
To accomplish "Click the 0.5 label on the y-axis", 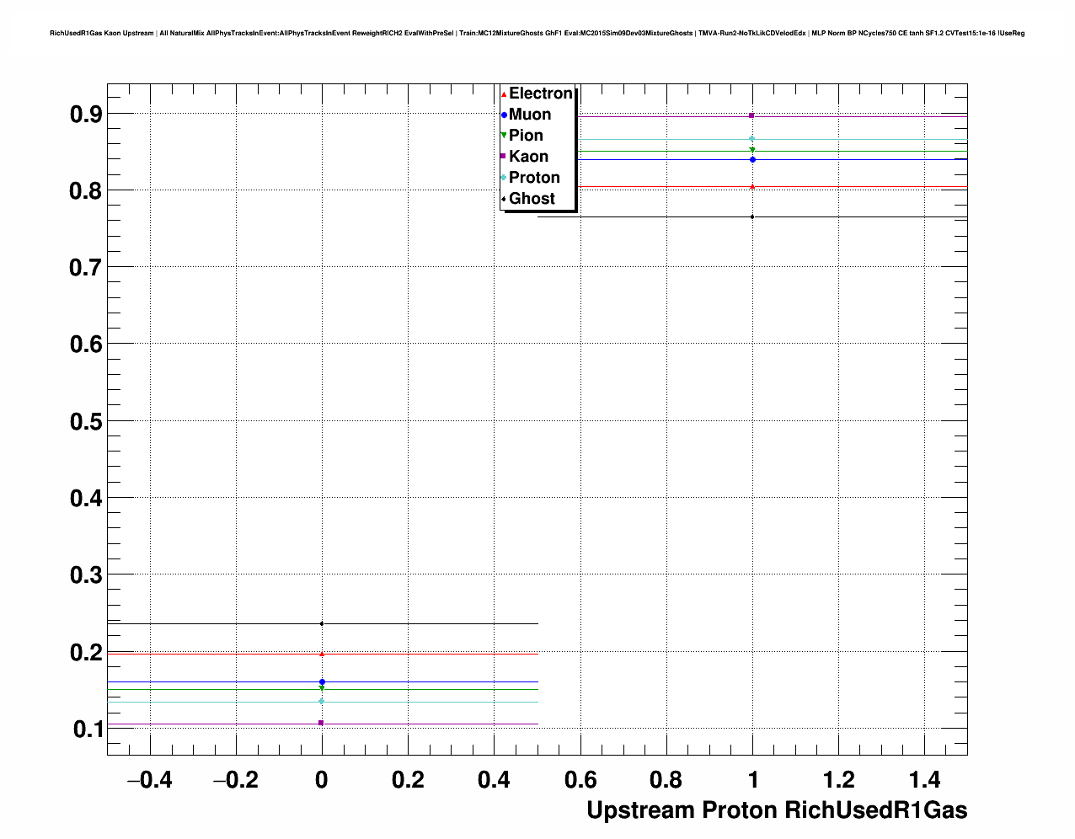I will click(86, 421).
